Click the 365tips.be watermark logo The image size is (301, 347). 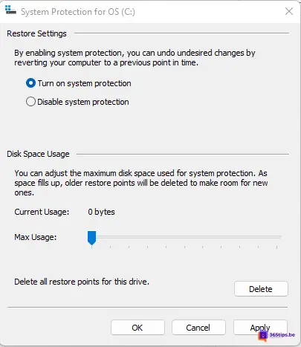(x=276, y=335)
